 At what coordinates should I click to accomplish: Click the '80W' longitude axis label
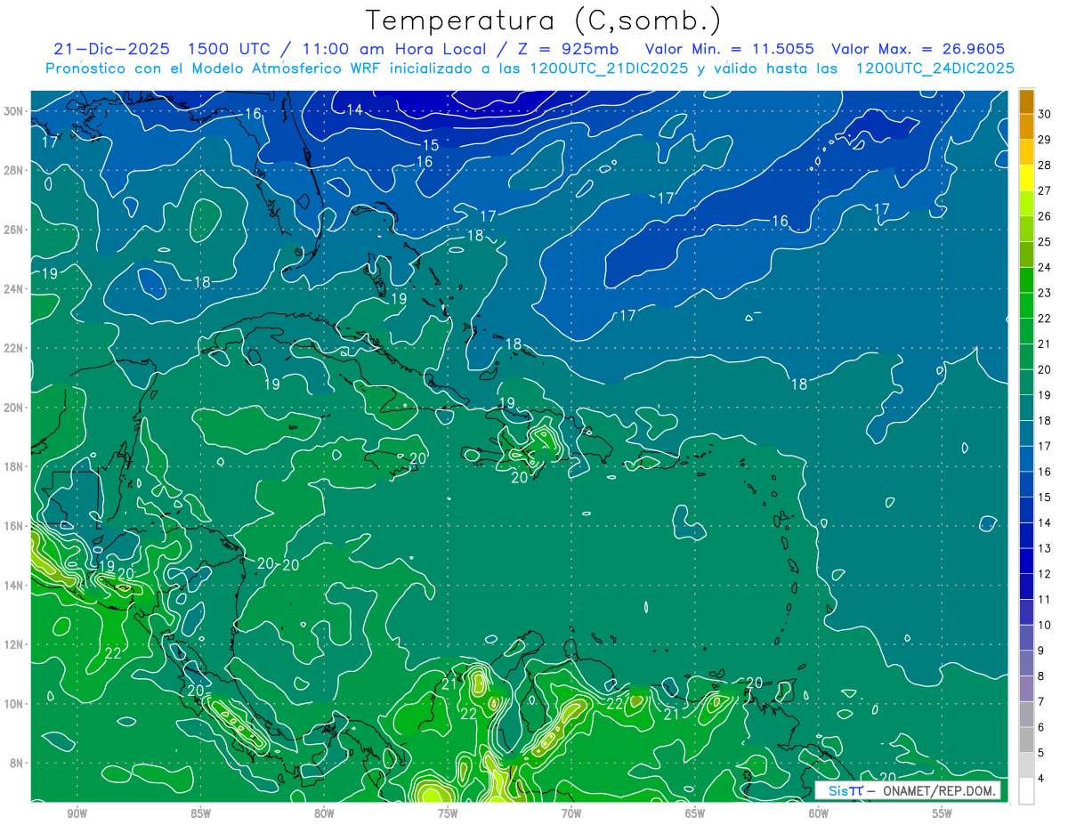click(x=324, y=813)
